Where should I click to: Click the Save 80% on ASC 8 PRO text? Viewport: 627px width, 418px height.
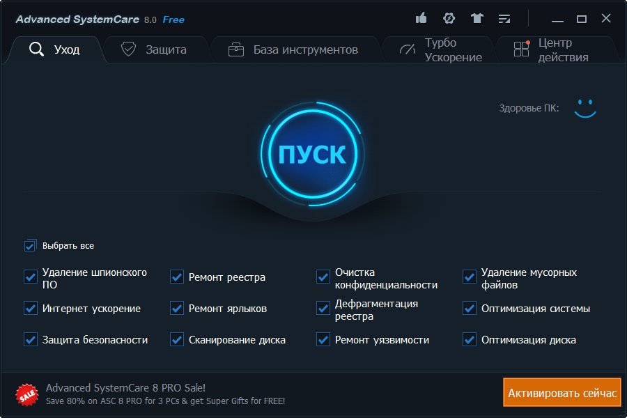click(x=165, y=401)
